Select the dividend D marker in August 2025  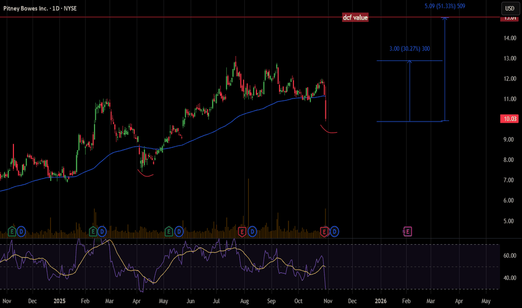tap(252, 231)
